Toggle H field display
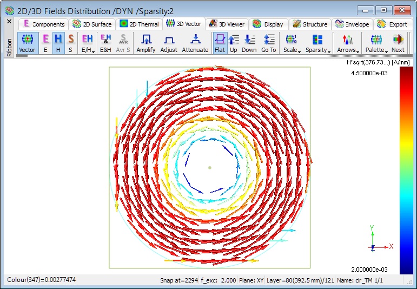The height and width of the screenshot is (289, 417). 58,43
